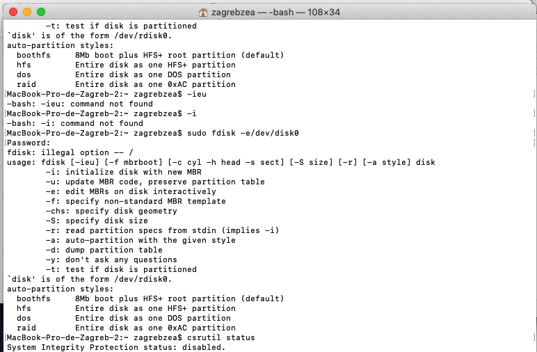Click the green full-screen window button

click(40, 13)
